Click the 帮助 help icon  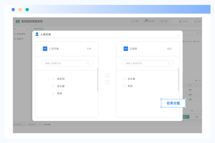click(162, 21)
